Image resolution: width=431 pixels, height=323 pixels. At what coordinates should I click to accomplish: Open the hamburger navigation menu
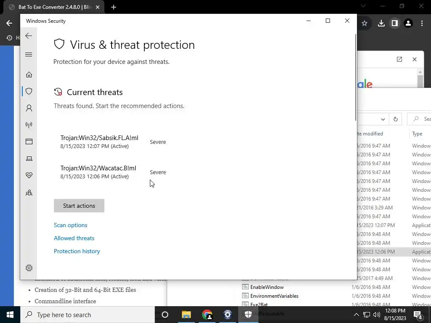coord(29,54)
